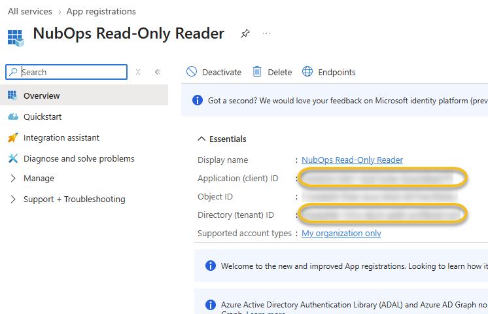
Task: Click the blurred Object ID value
Action: pyautogui.click(x=379, y=197)
